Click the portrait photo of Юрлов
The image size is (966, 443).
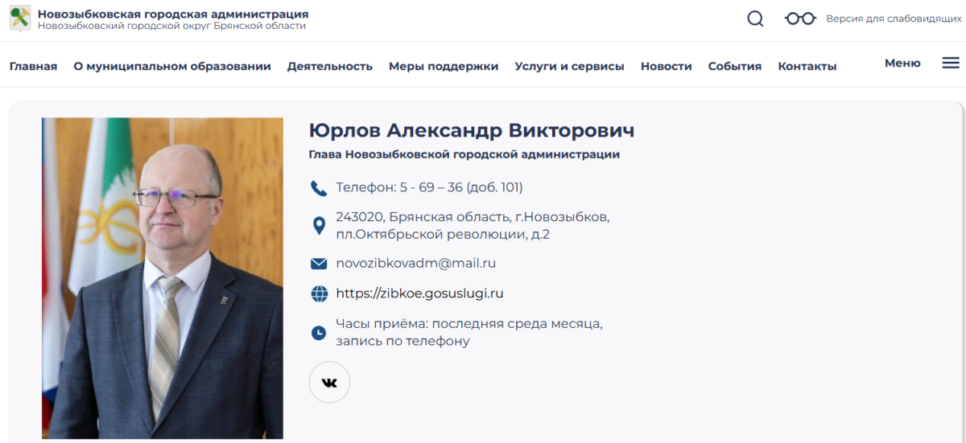(x=163, y=278)
